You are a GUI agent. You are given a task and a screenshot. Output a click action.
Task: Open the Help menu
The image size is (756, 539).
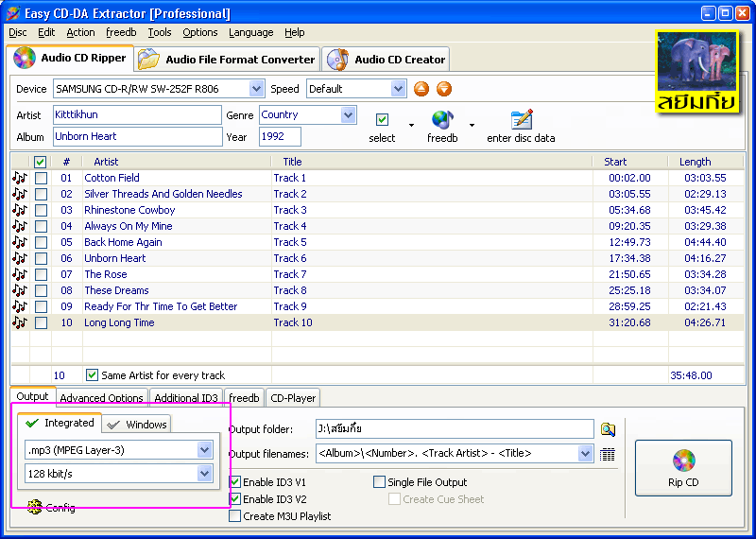(x=295, y=32)
